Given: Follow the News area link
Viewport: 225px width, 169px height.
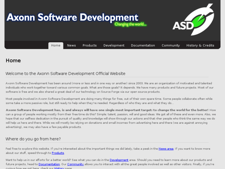Looking at the screenshot, I should click(x=166, y=149).
